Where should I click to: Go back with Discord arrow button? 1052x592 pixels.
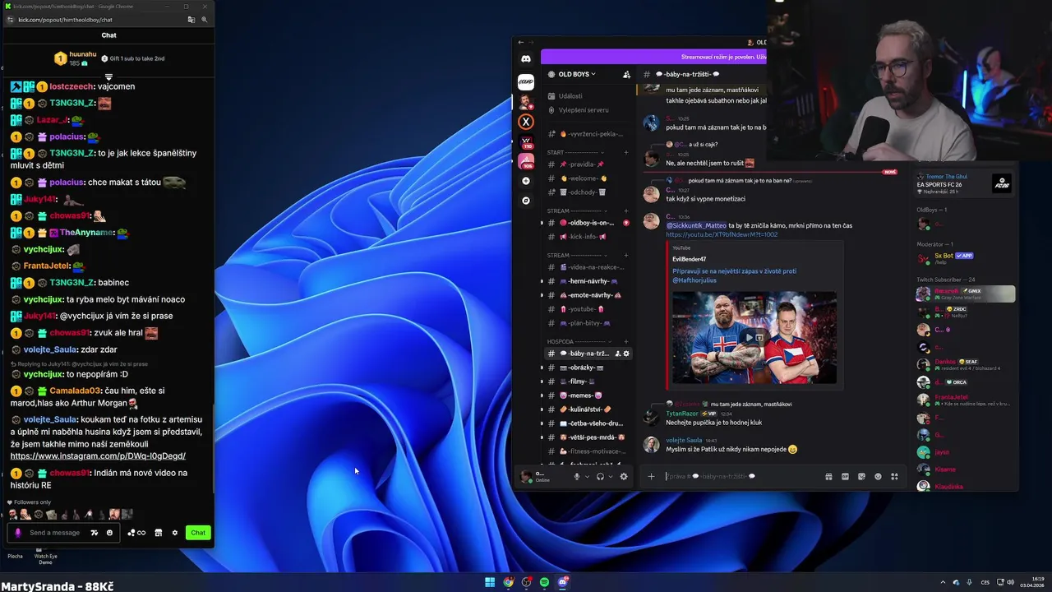pos(520,42)
